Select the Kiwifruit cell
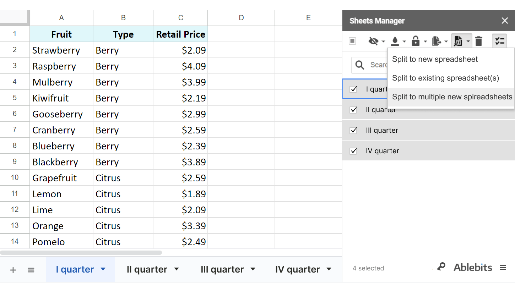515x291 pixels. point(61,98)
